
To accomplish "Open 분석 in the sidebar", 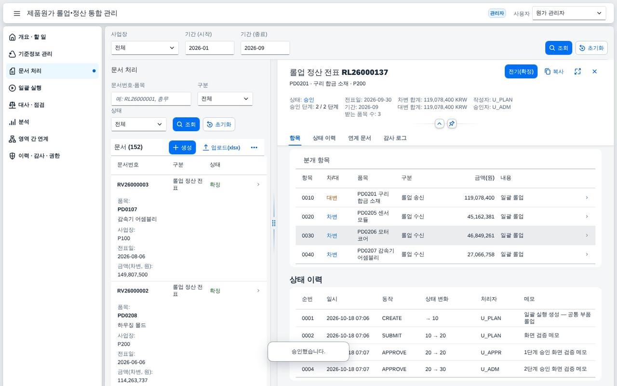I will click(x=52, y=122).
